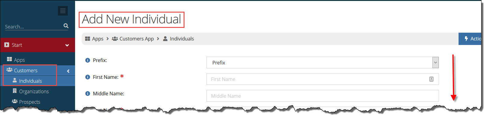This screenshot has height=119, width=486.
Task: Open Apps in the sidebar
Action: [19, 60]
